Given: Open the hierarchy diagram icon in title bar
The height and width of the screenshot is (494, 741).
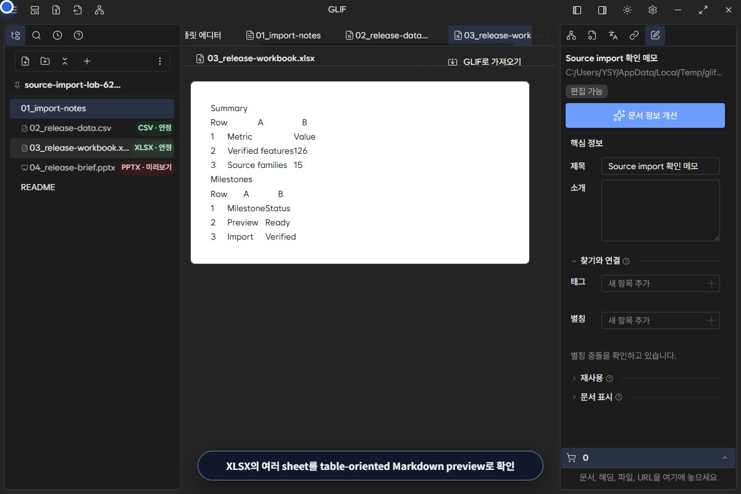Looking at the screenshot, I should pyautogui.click(x=99, y=10).
